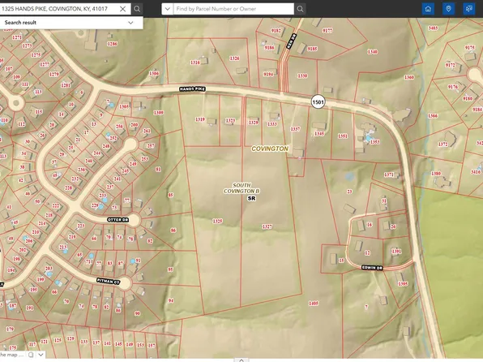Image resolution: width=483 pixels, height=362 pixels.
Task: Select parcel 1327 on the map
Action: point(267,226)
